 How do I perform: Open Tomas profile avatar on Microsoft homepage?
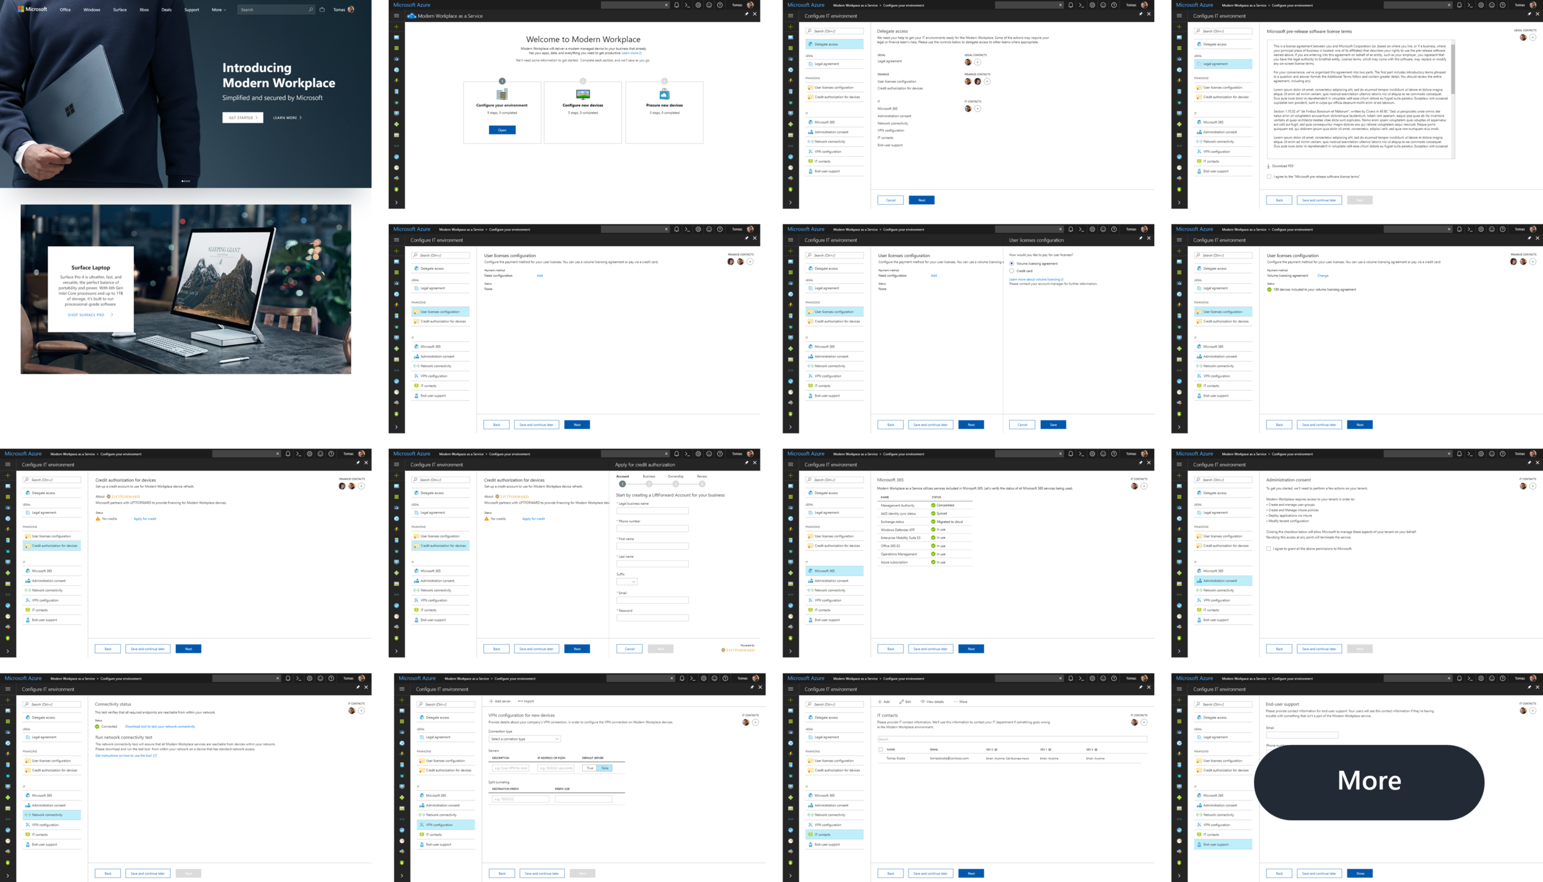(x=351, y=9)
